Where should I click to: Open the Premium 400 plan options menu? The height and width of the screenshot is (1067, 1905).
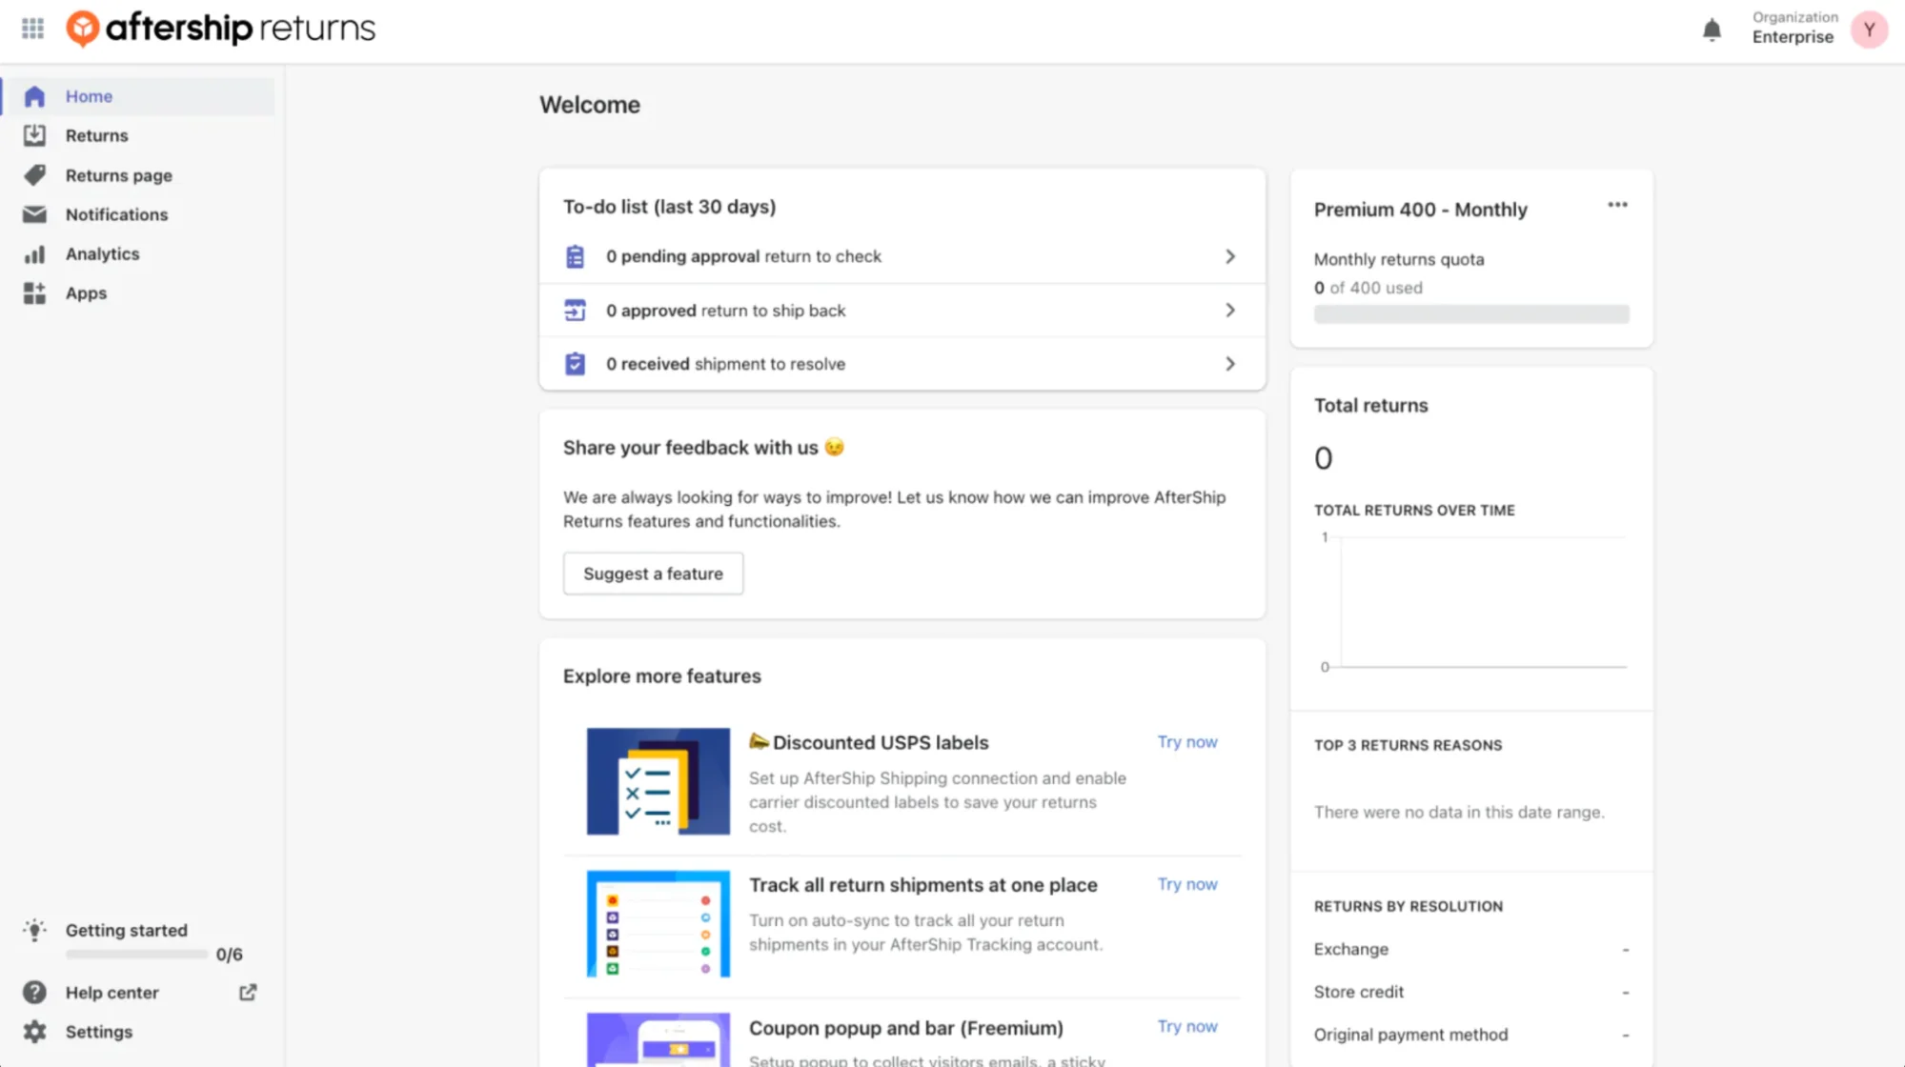tap(1617, 205)
